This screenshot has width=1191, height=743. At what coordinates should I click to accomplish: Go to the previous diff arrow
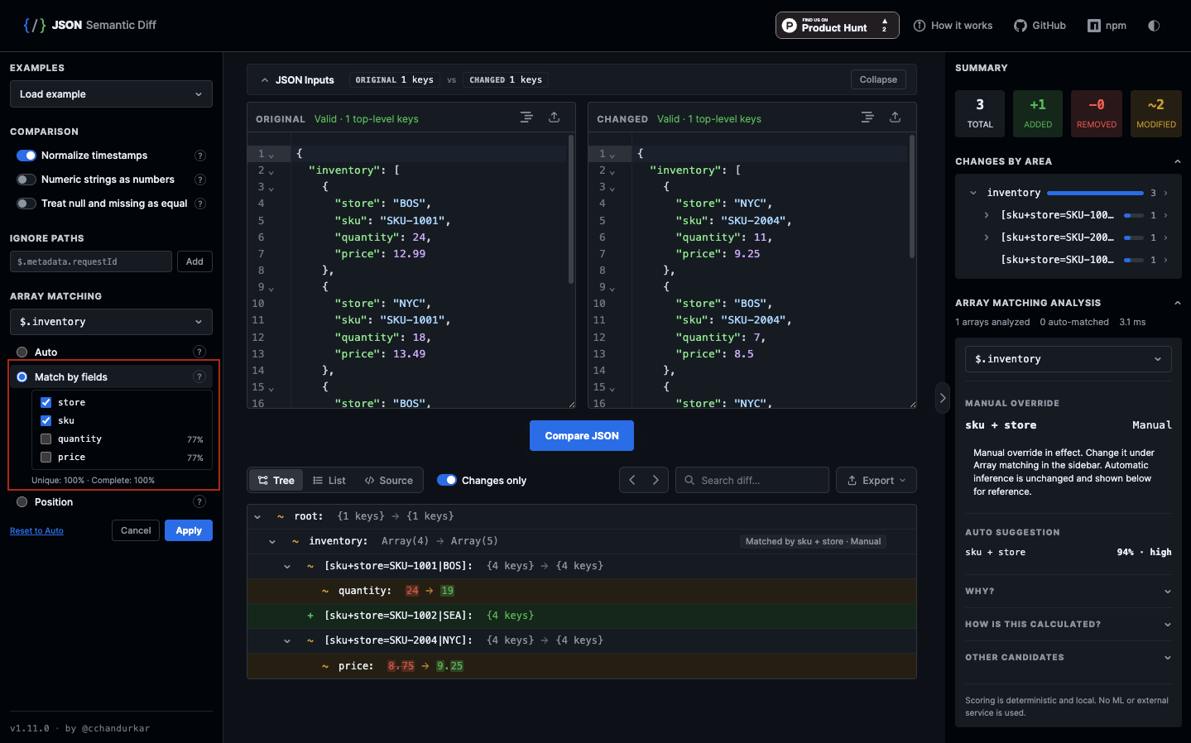click(x=632, y=480)
